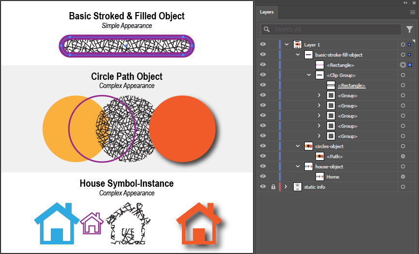
Task: Click the filter funnel icon in Layers panel
Action: [409, 30]
